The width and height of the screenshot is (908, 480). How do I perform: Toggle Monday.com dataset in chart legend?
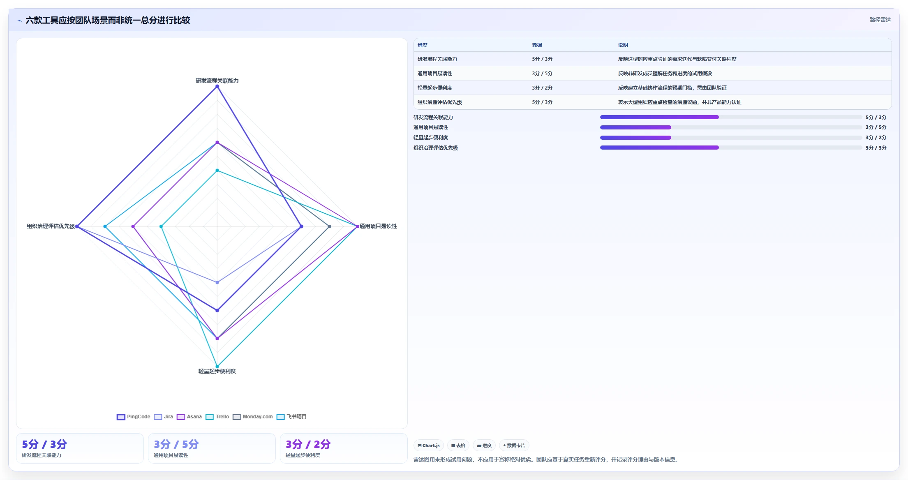(253, 417)
